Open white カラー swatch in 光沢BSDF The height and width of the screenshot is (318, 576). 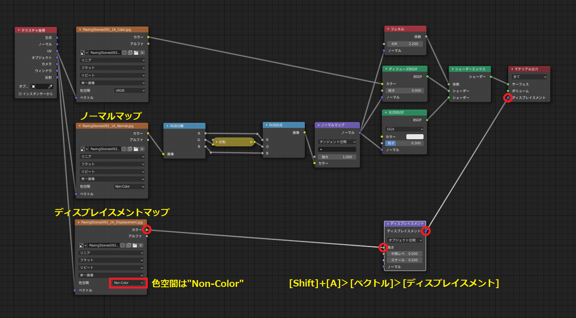point(415,137)
